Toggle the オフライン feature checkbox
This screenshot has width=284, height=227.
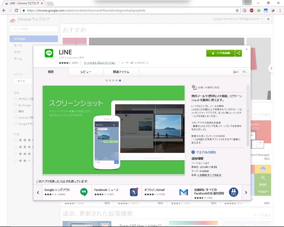click(16, 99)
